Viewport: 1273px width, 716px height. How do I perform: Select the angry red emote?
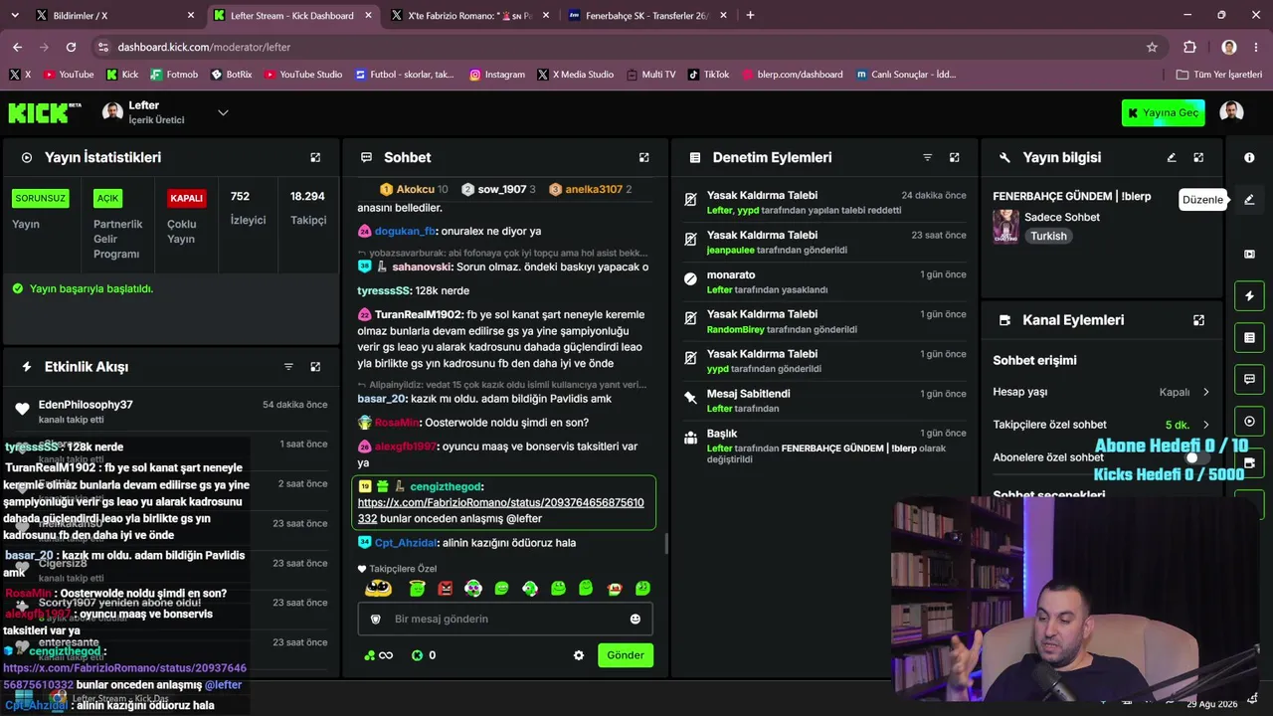click(x=445, y=589)
